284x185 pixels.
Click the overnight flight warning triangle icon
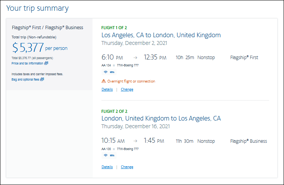(x=104, y=81)
